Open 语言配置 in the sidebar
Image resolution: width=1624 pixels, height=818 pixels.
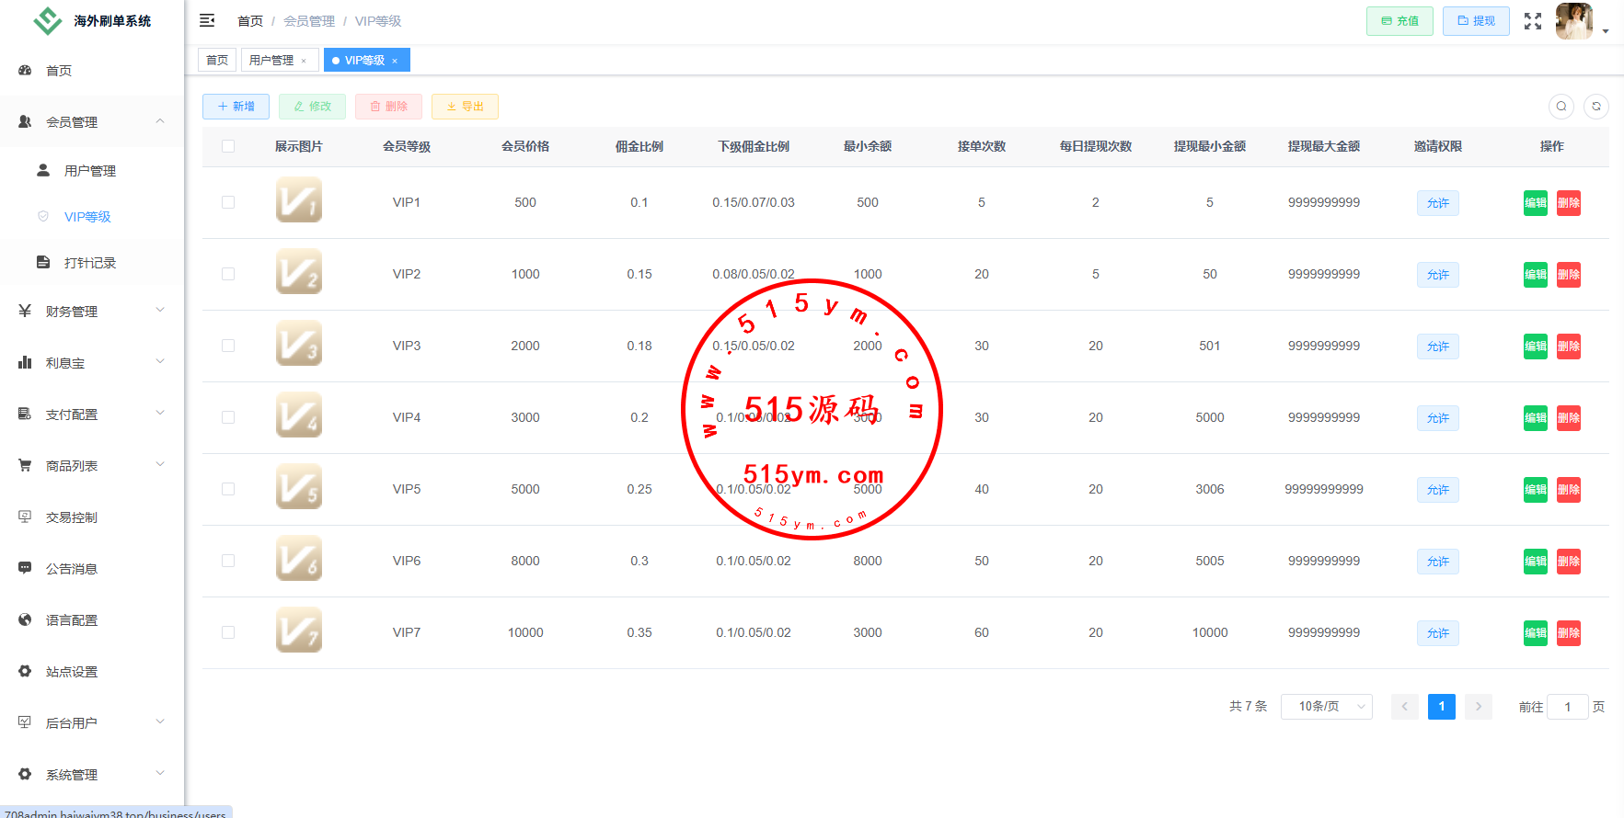[72, 620]
